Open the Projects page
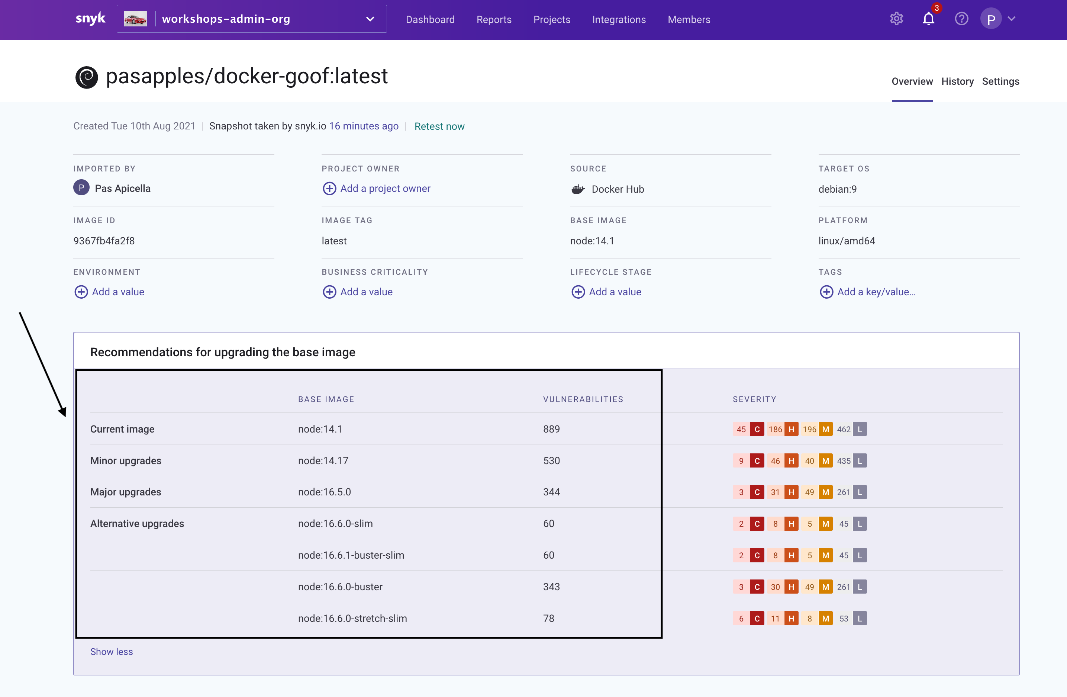1067x697 pixels. (x=551, y=19)
